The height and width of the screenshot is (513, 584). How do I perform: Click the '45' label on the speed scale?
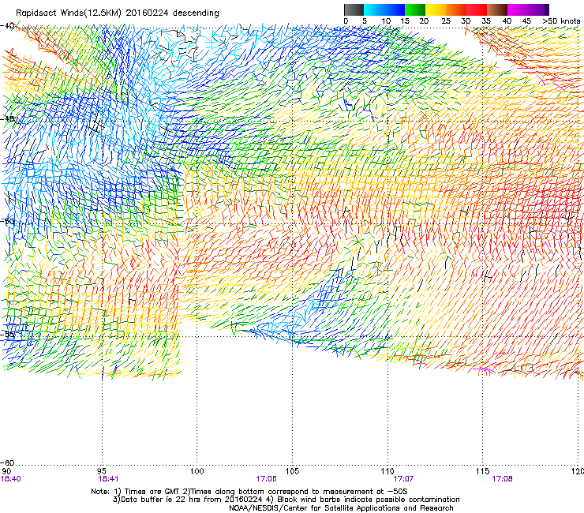(526, 21)
